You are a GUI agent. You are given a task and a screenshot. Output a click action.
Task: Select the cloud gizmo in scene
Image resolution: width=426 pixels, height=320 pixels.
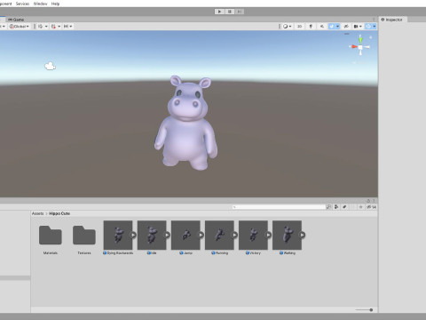coord(50,66)
